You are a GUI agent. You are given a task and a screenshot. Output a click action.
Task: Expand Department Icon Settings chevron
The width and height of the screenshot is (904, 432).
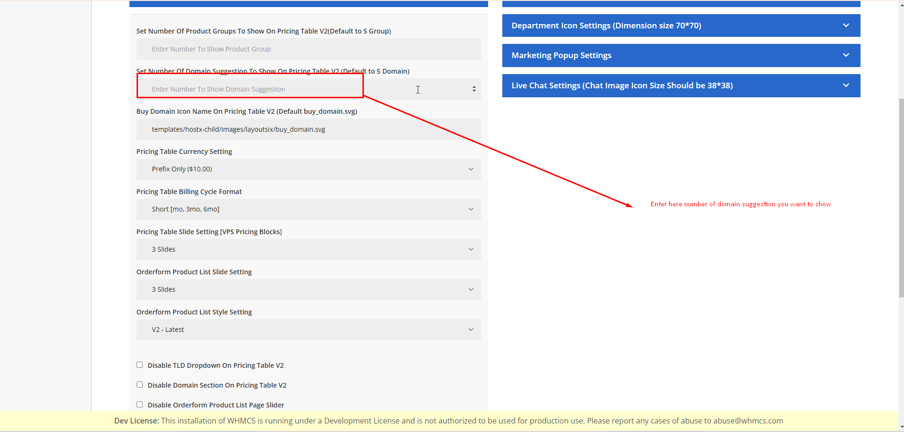pos(845,25)
